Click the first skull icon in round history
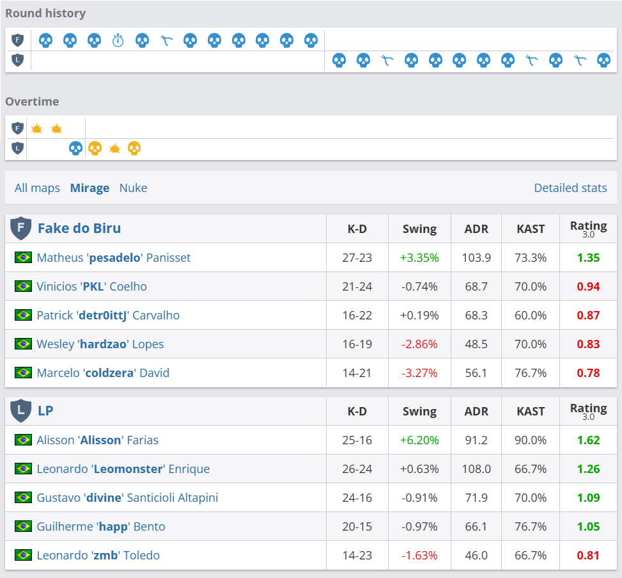Viewport: 622px width, 578px height. coord(45,40)
